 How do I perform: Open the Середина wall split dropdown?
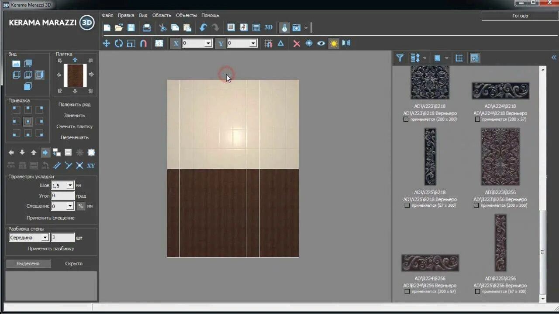(x=45, y=238)
